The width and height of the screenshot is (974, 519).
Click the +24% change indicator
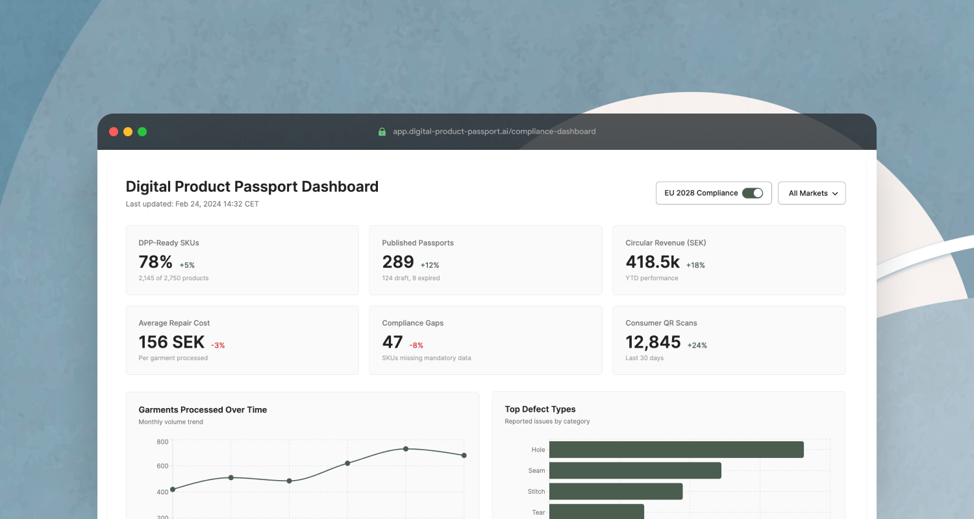pyautogui.click(x=697, y=345)
